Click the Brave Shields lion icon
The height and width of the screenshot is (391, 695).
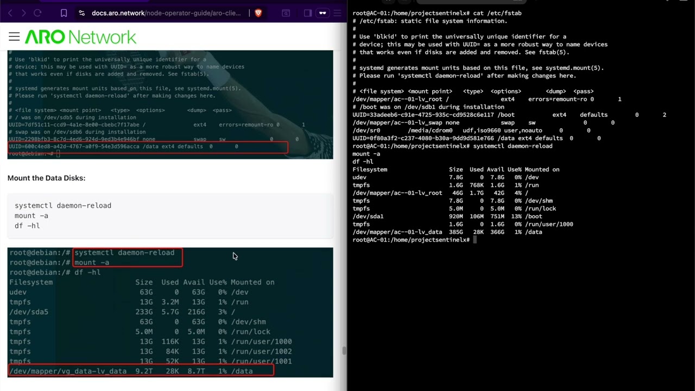click(258, 13)
